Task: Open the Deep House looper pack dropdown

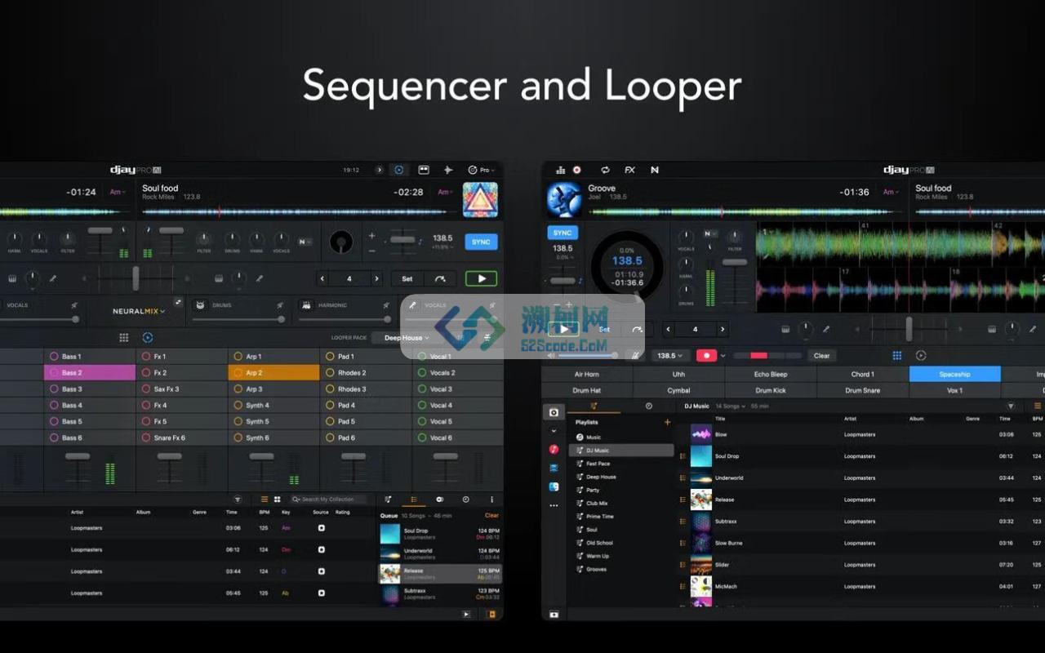Action: (406, 337)
